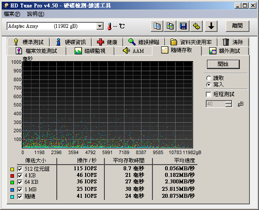This screenshot has width=259, height=210.
Task: Switch to the AAM speaker tab
Action: click(x=133, y=51)
